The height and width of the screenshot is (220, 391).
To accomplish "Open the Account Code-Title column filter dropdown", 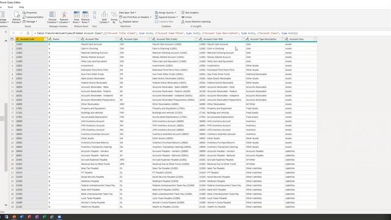I will pyautogui.click(x=243, y=39).
